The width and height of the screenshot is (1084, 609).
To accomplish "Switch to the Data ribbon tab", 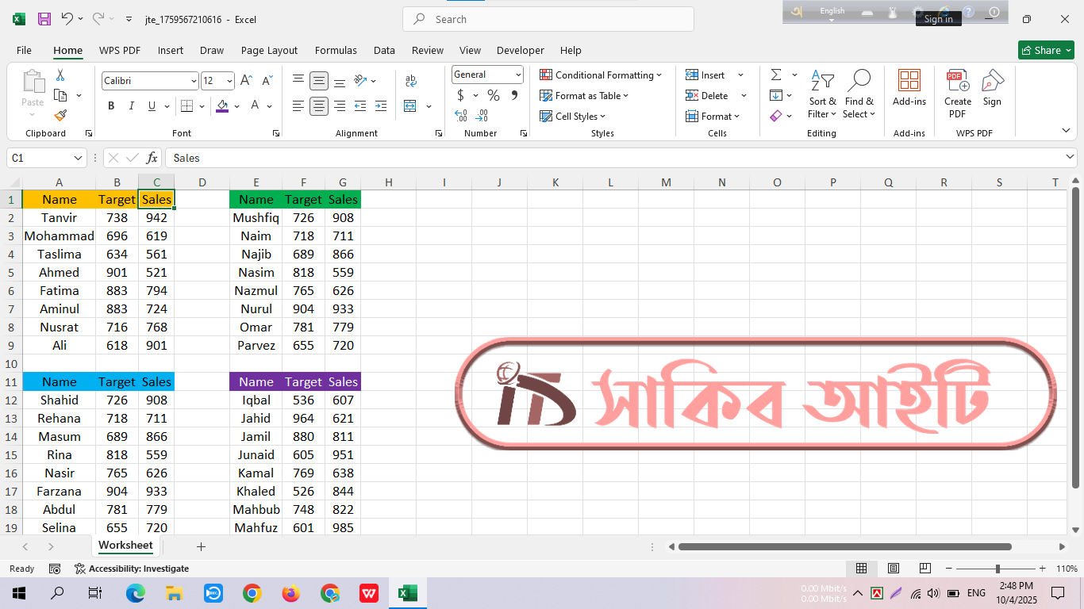I will [384, 50].
